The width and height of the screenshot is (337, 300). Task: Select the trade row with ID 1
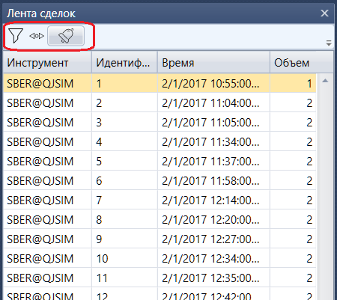point(160,83)
